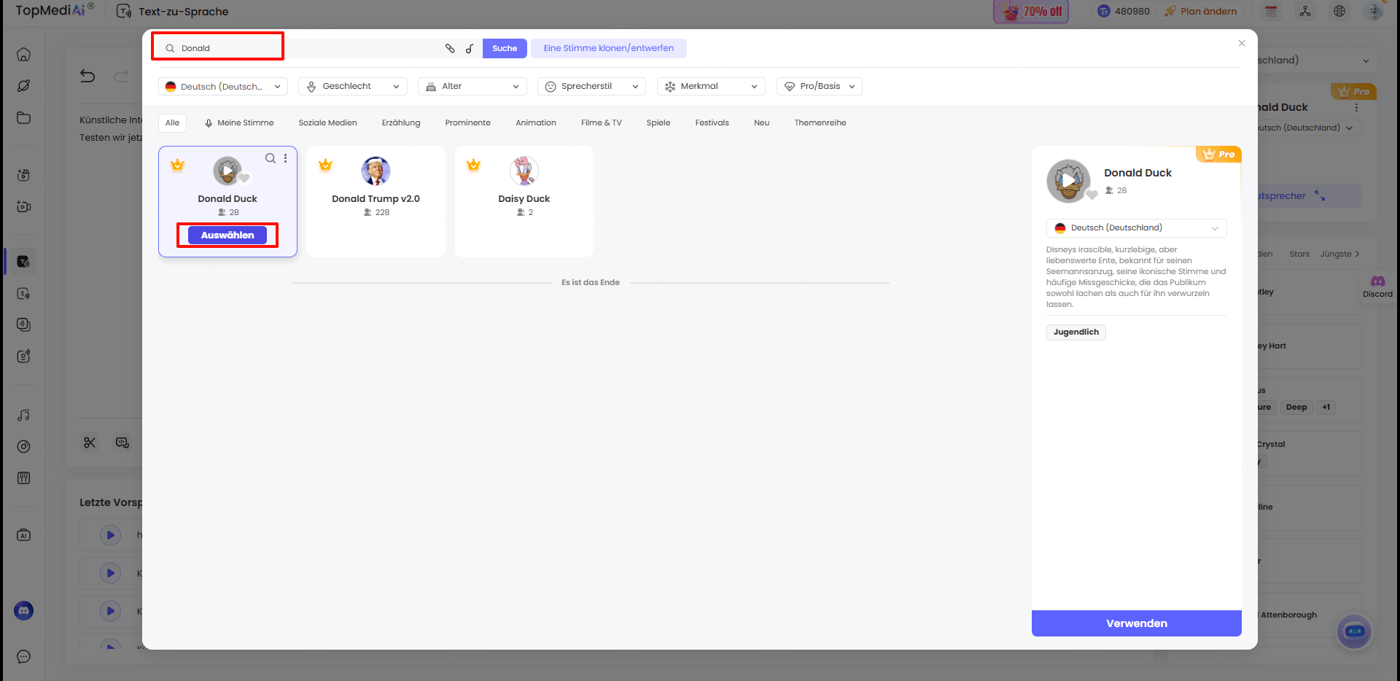Click the TopMediAi logo
Viewport: 1400px width, 681px height.
[55, 10]
